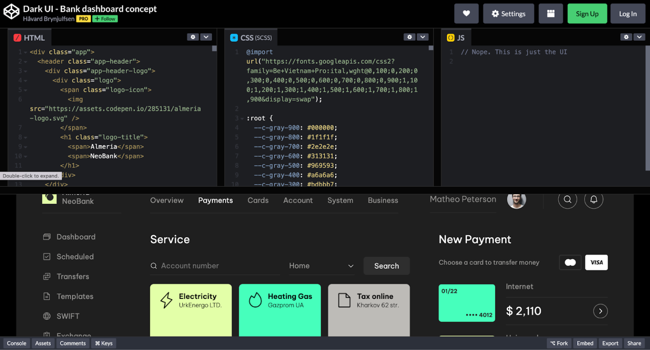Click the arrow next to the $2,110 balance
This screenshot has width=650, height=350.
[x=600, y=311]
